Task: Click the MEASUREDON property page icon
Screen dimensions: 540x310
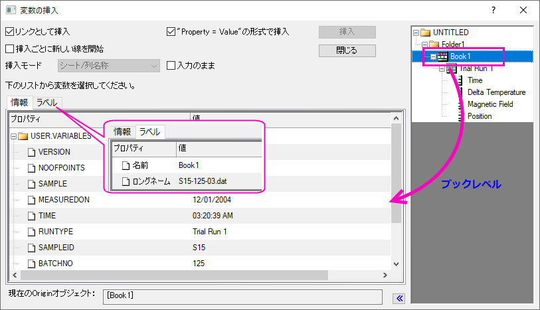Action: point(31,200)
